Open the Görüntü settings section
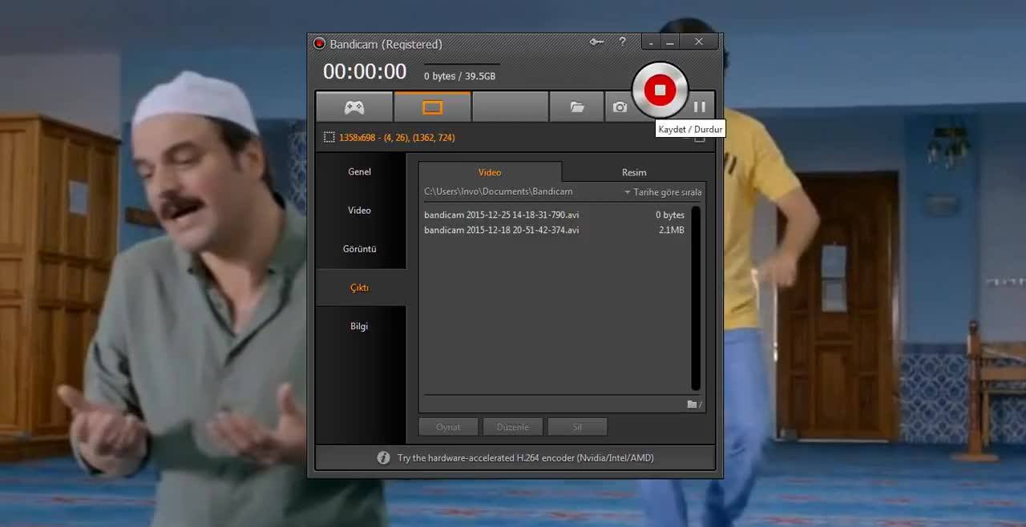Image resolution: width=1026 pixels, height=527 pixels. (360, 248)
